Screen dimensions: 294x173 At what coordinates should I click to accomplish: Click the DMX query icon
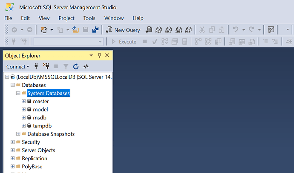click(x=168, y=30)
